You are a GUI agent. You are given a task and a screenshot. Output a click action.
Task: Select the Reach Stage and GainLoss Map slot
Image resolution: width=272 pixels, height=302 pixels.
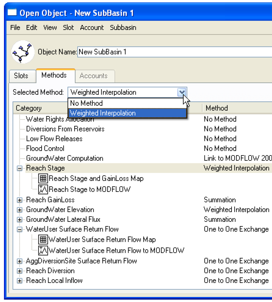tap(96, 178)
